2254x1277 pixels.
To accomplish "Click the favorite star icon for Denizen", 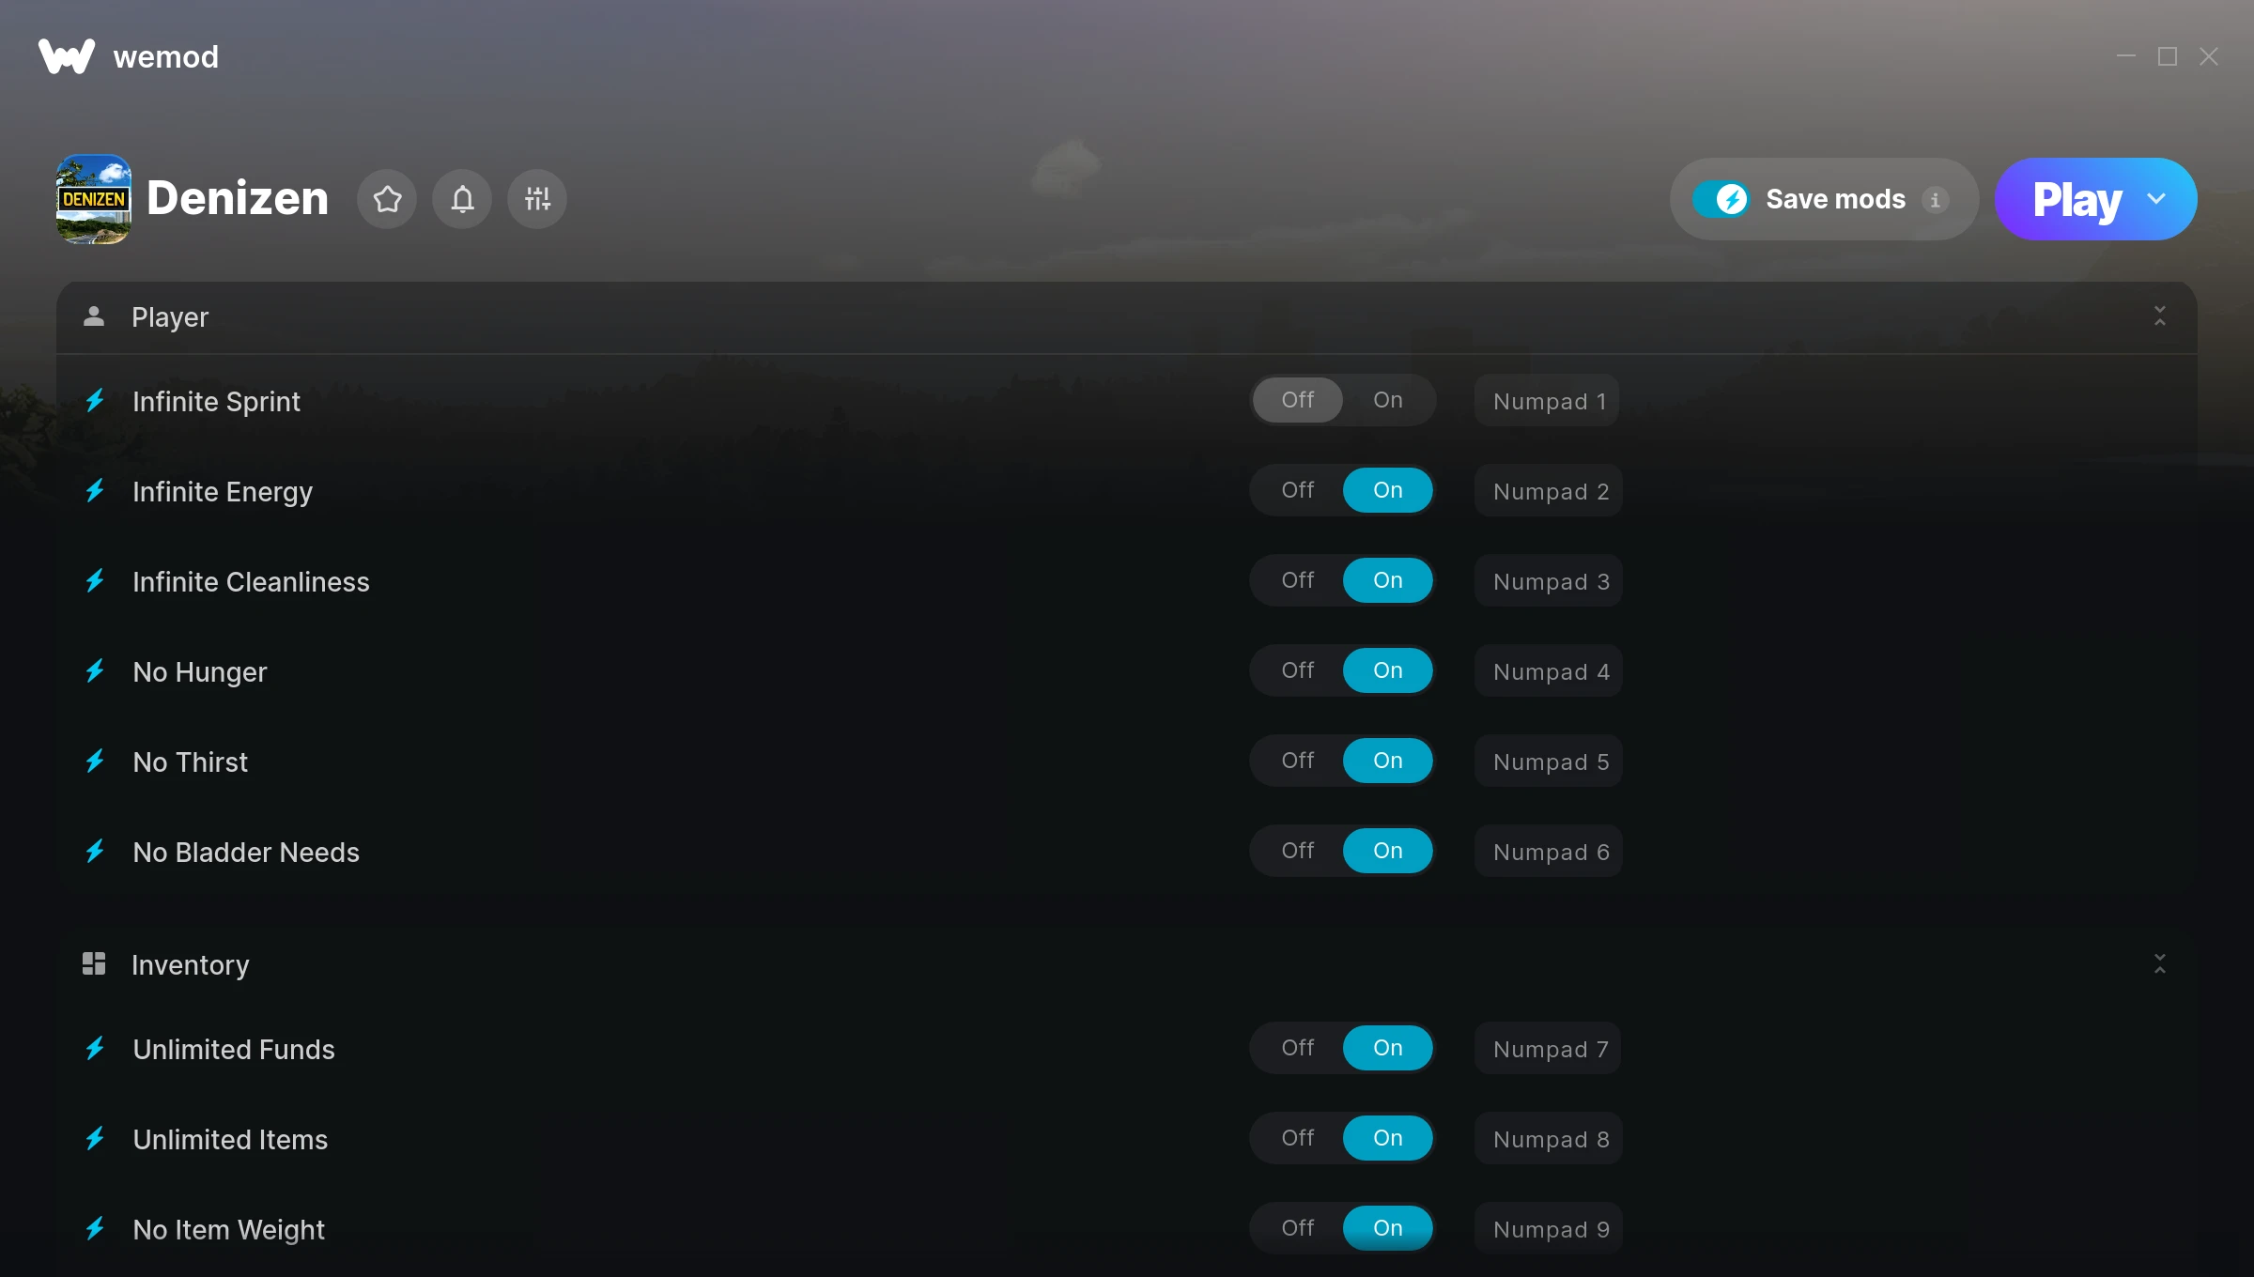I will click(387, 198).
